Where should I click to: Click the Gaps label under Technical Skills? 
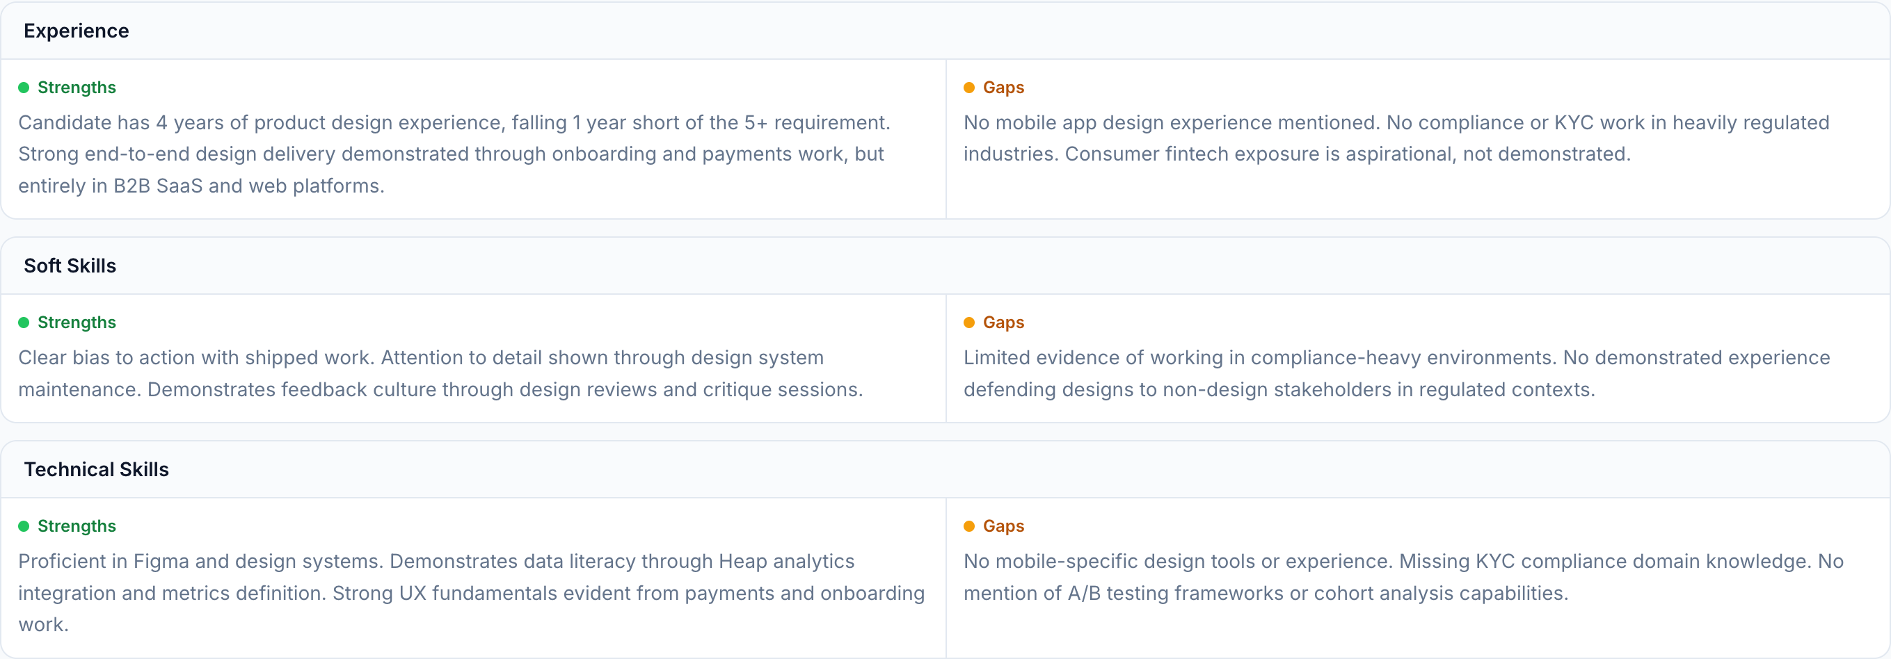coord(1003,526)
